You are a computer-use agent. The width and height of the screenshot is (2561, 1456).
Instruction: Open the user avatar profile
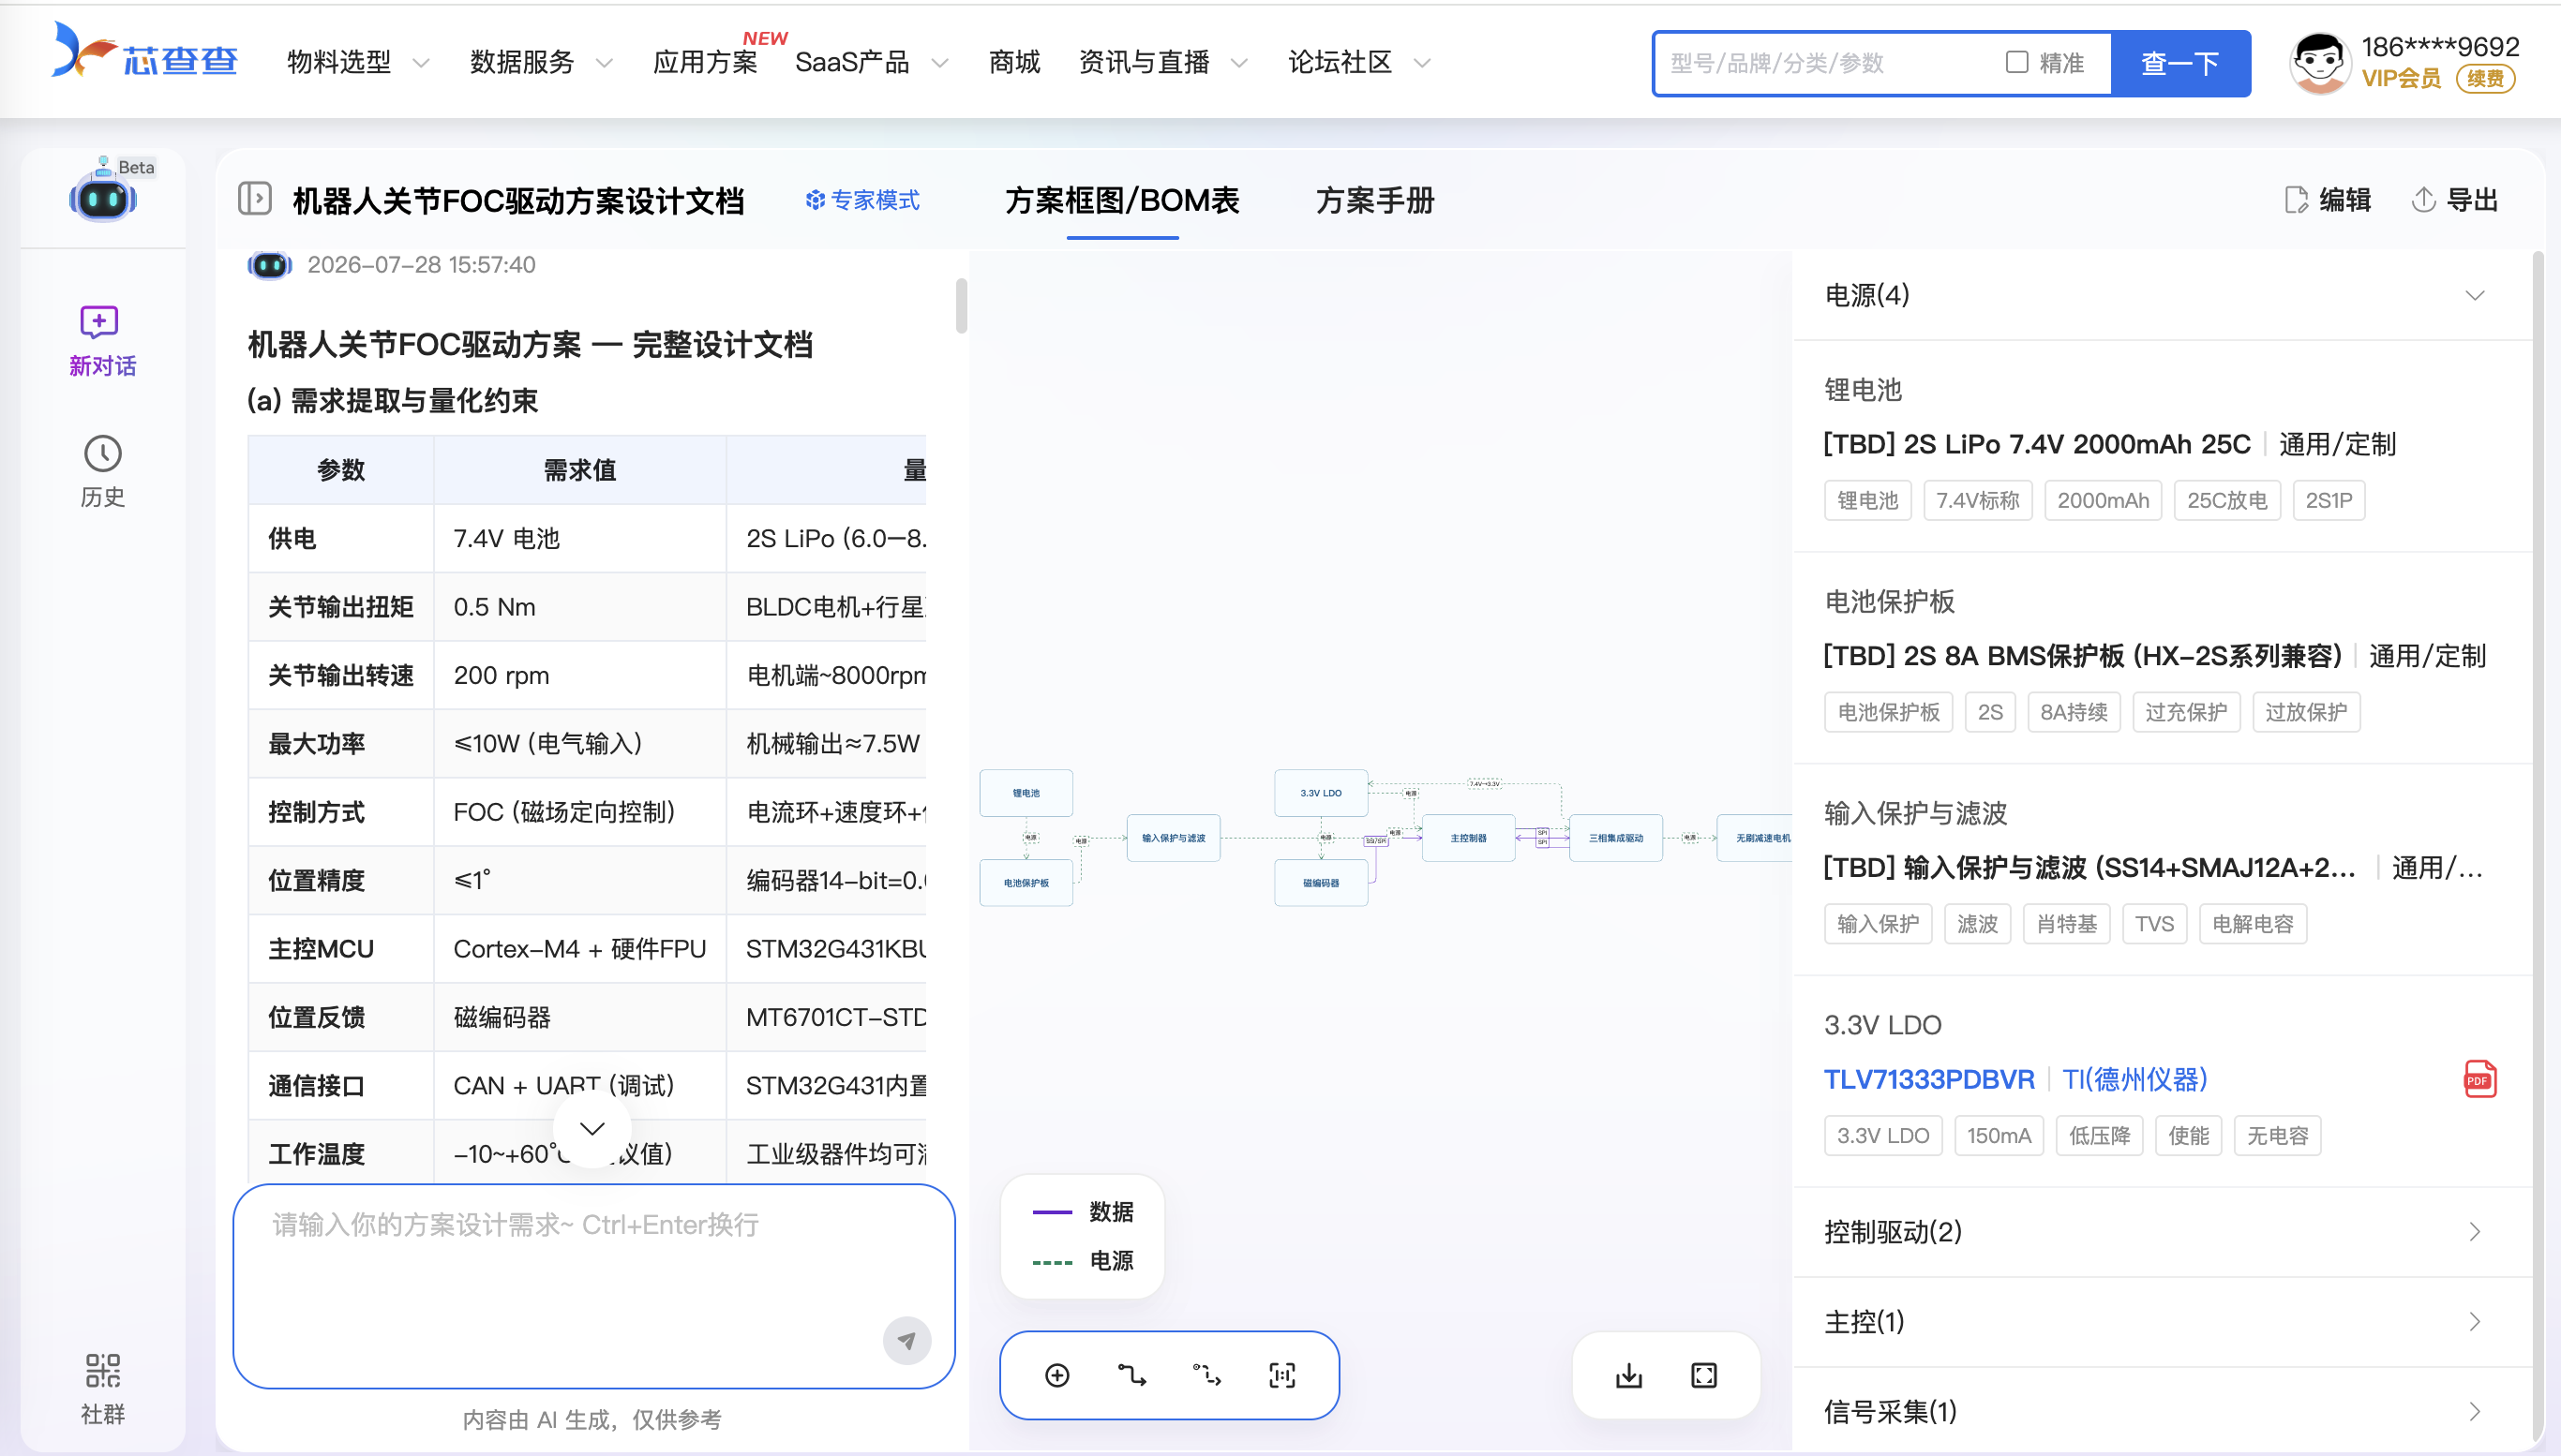[2319, 62]
